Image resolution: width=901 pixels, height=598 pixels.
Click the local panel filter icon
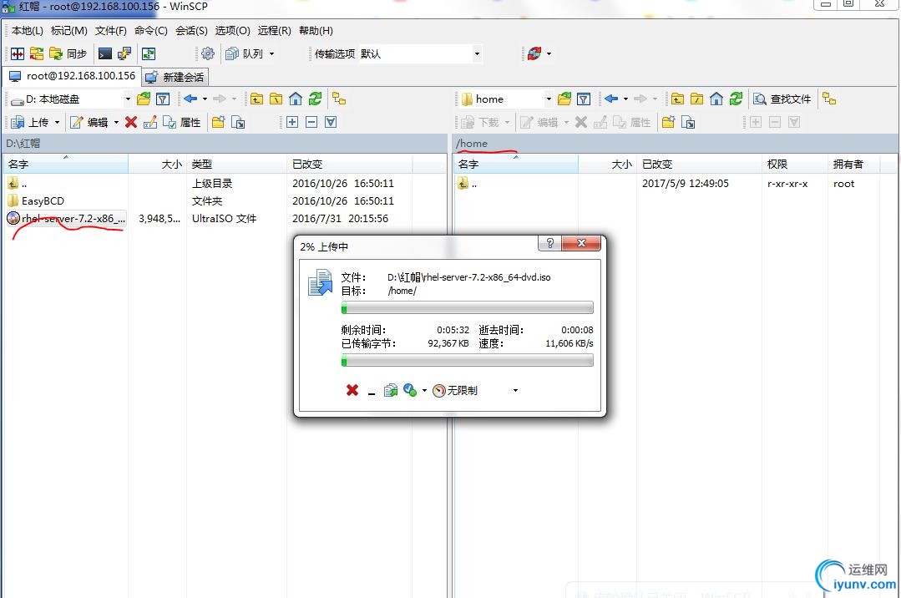click(163, 99)
